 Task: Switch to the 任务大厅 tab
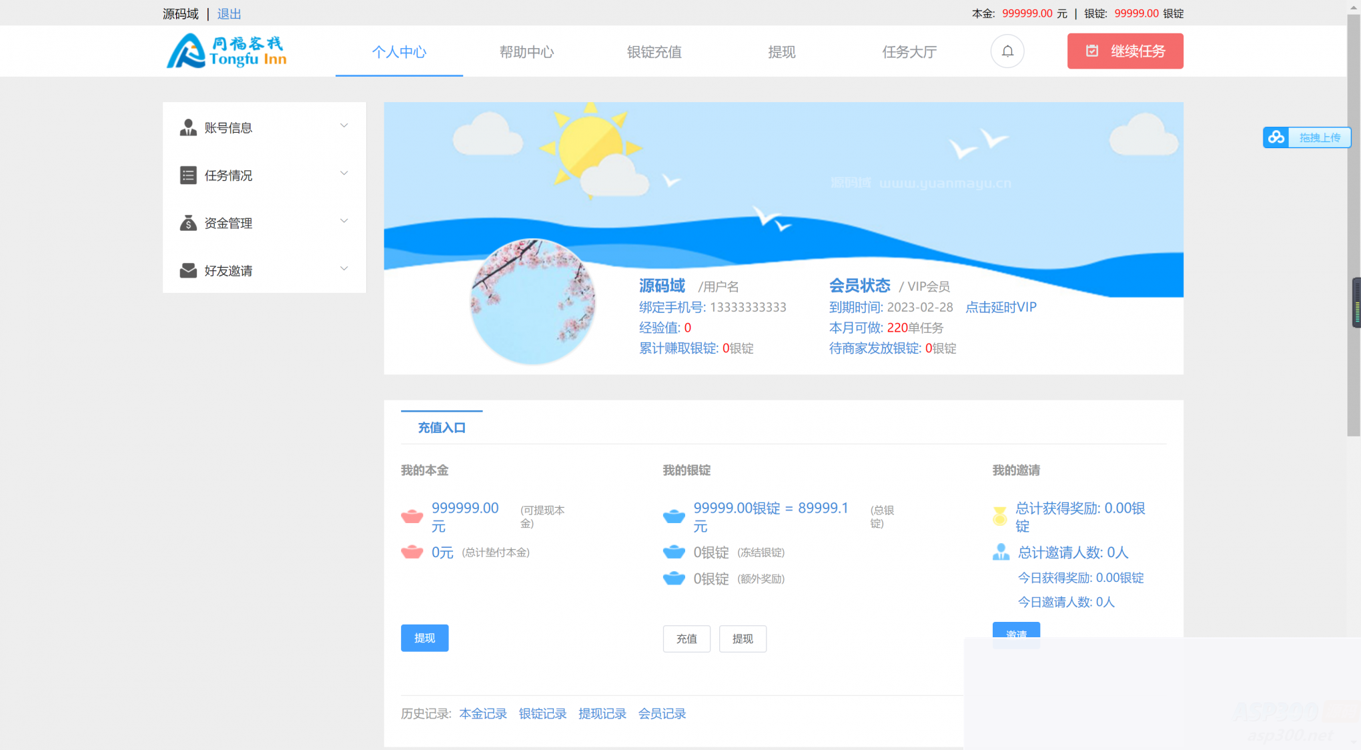(909, 52)
